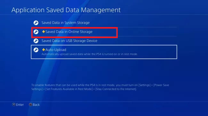
Task: Click the [Set Features Available in Rest Mode] text
Action: [69, 89]
